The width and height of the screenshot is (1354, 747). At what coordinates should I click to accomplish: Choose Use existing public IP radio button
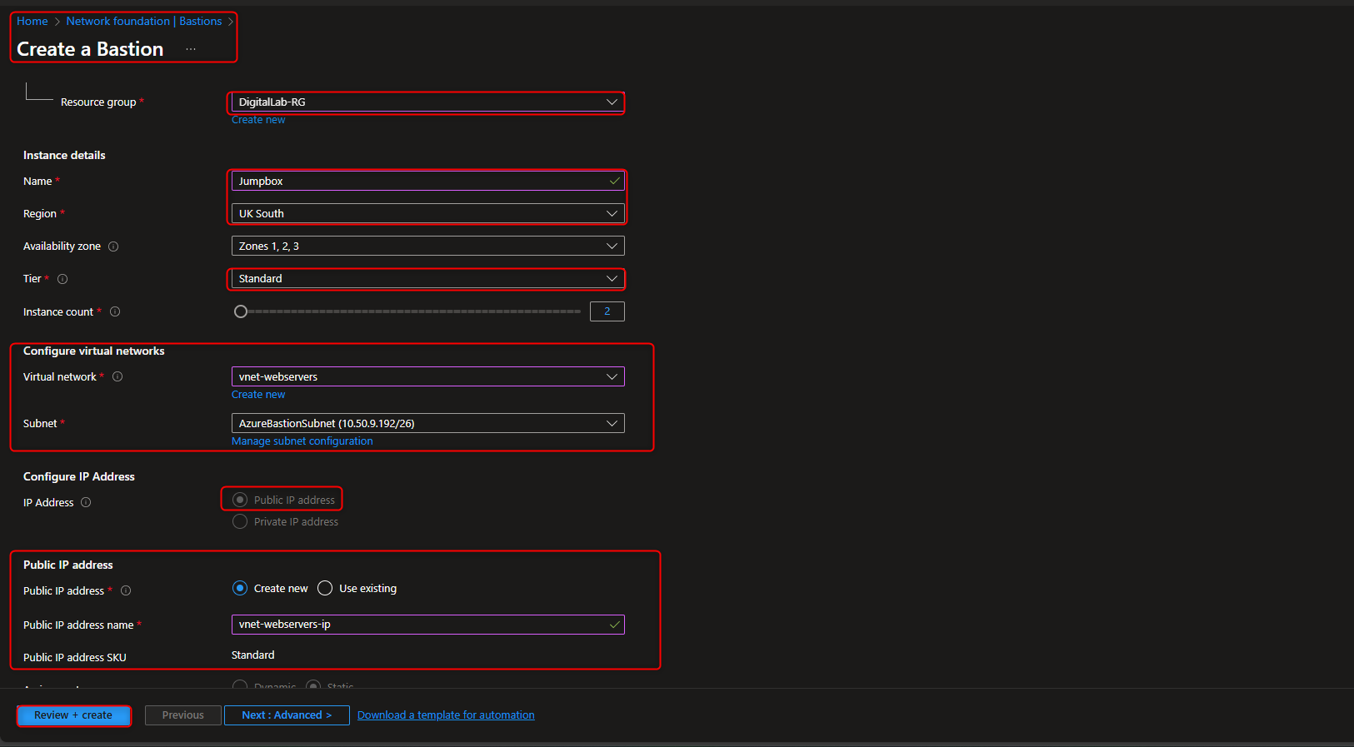tap(325, 588)
